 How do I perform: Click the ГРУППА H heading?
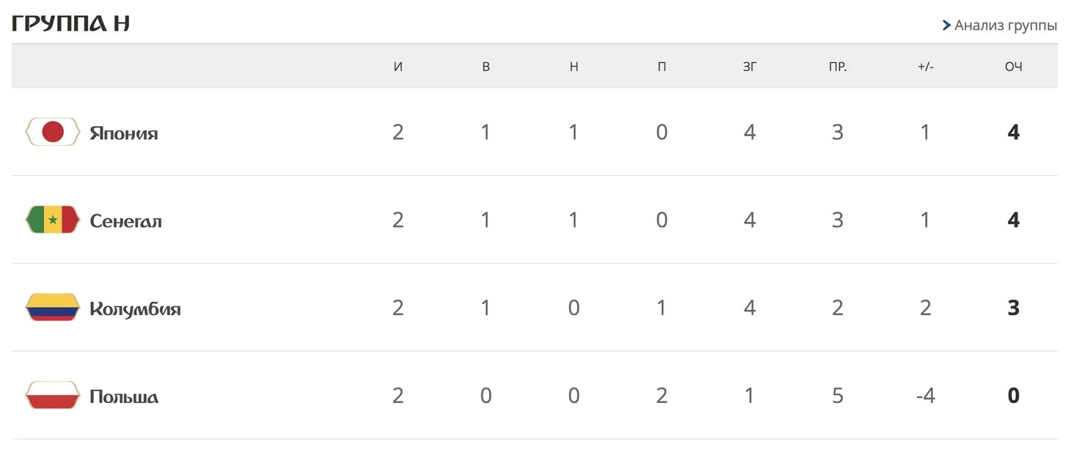click(70, 23)
